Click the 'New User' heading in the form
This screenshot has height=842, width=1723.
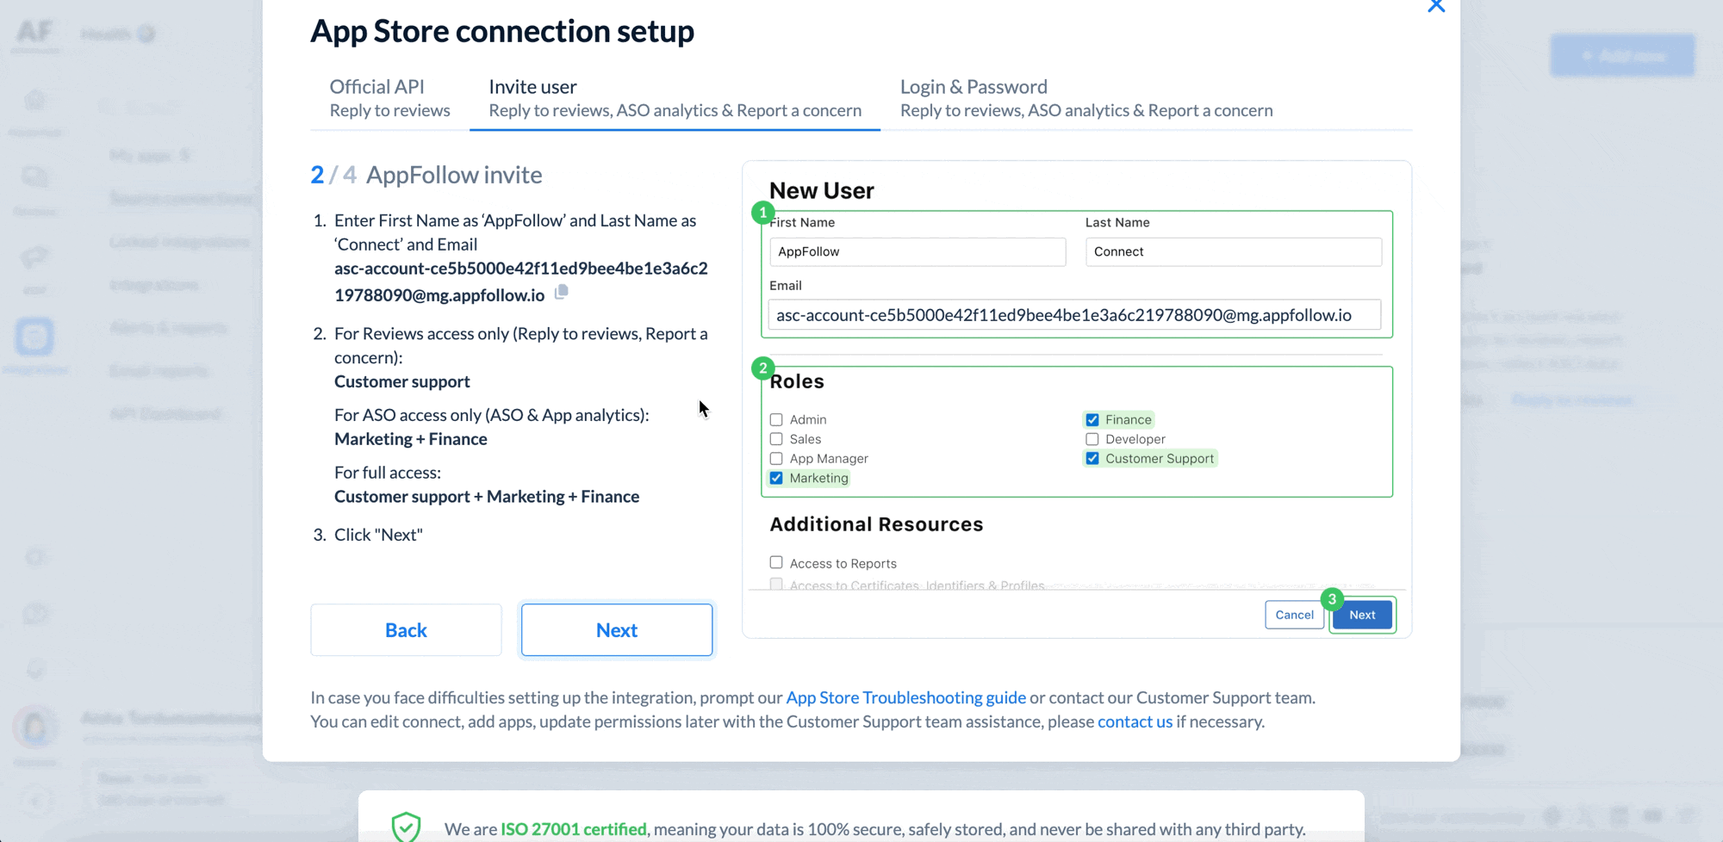click(822, 191)
